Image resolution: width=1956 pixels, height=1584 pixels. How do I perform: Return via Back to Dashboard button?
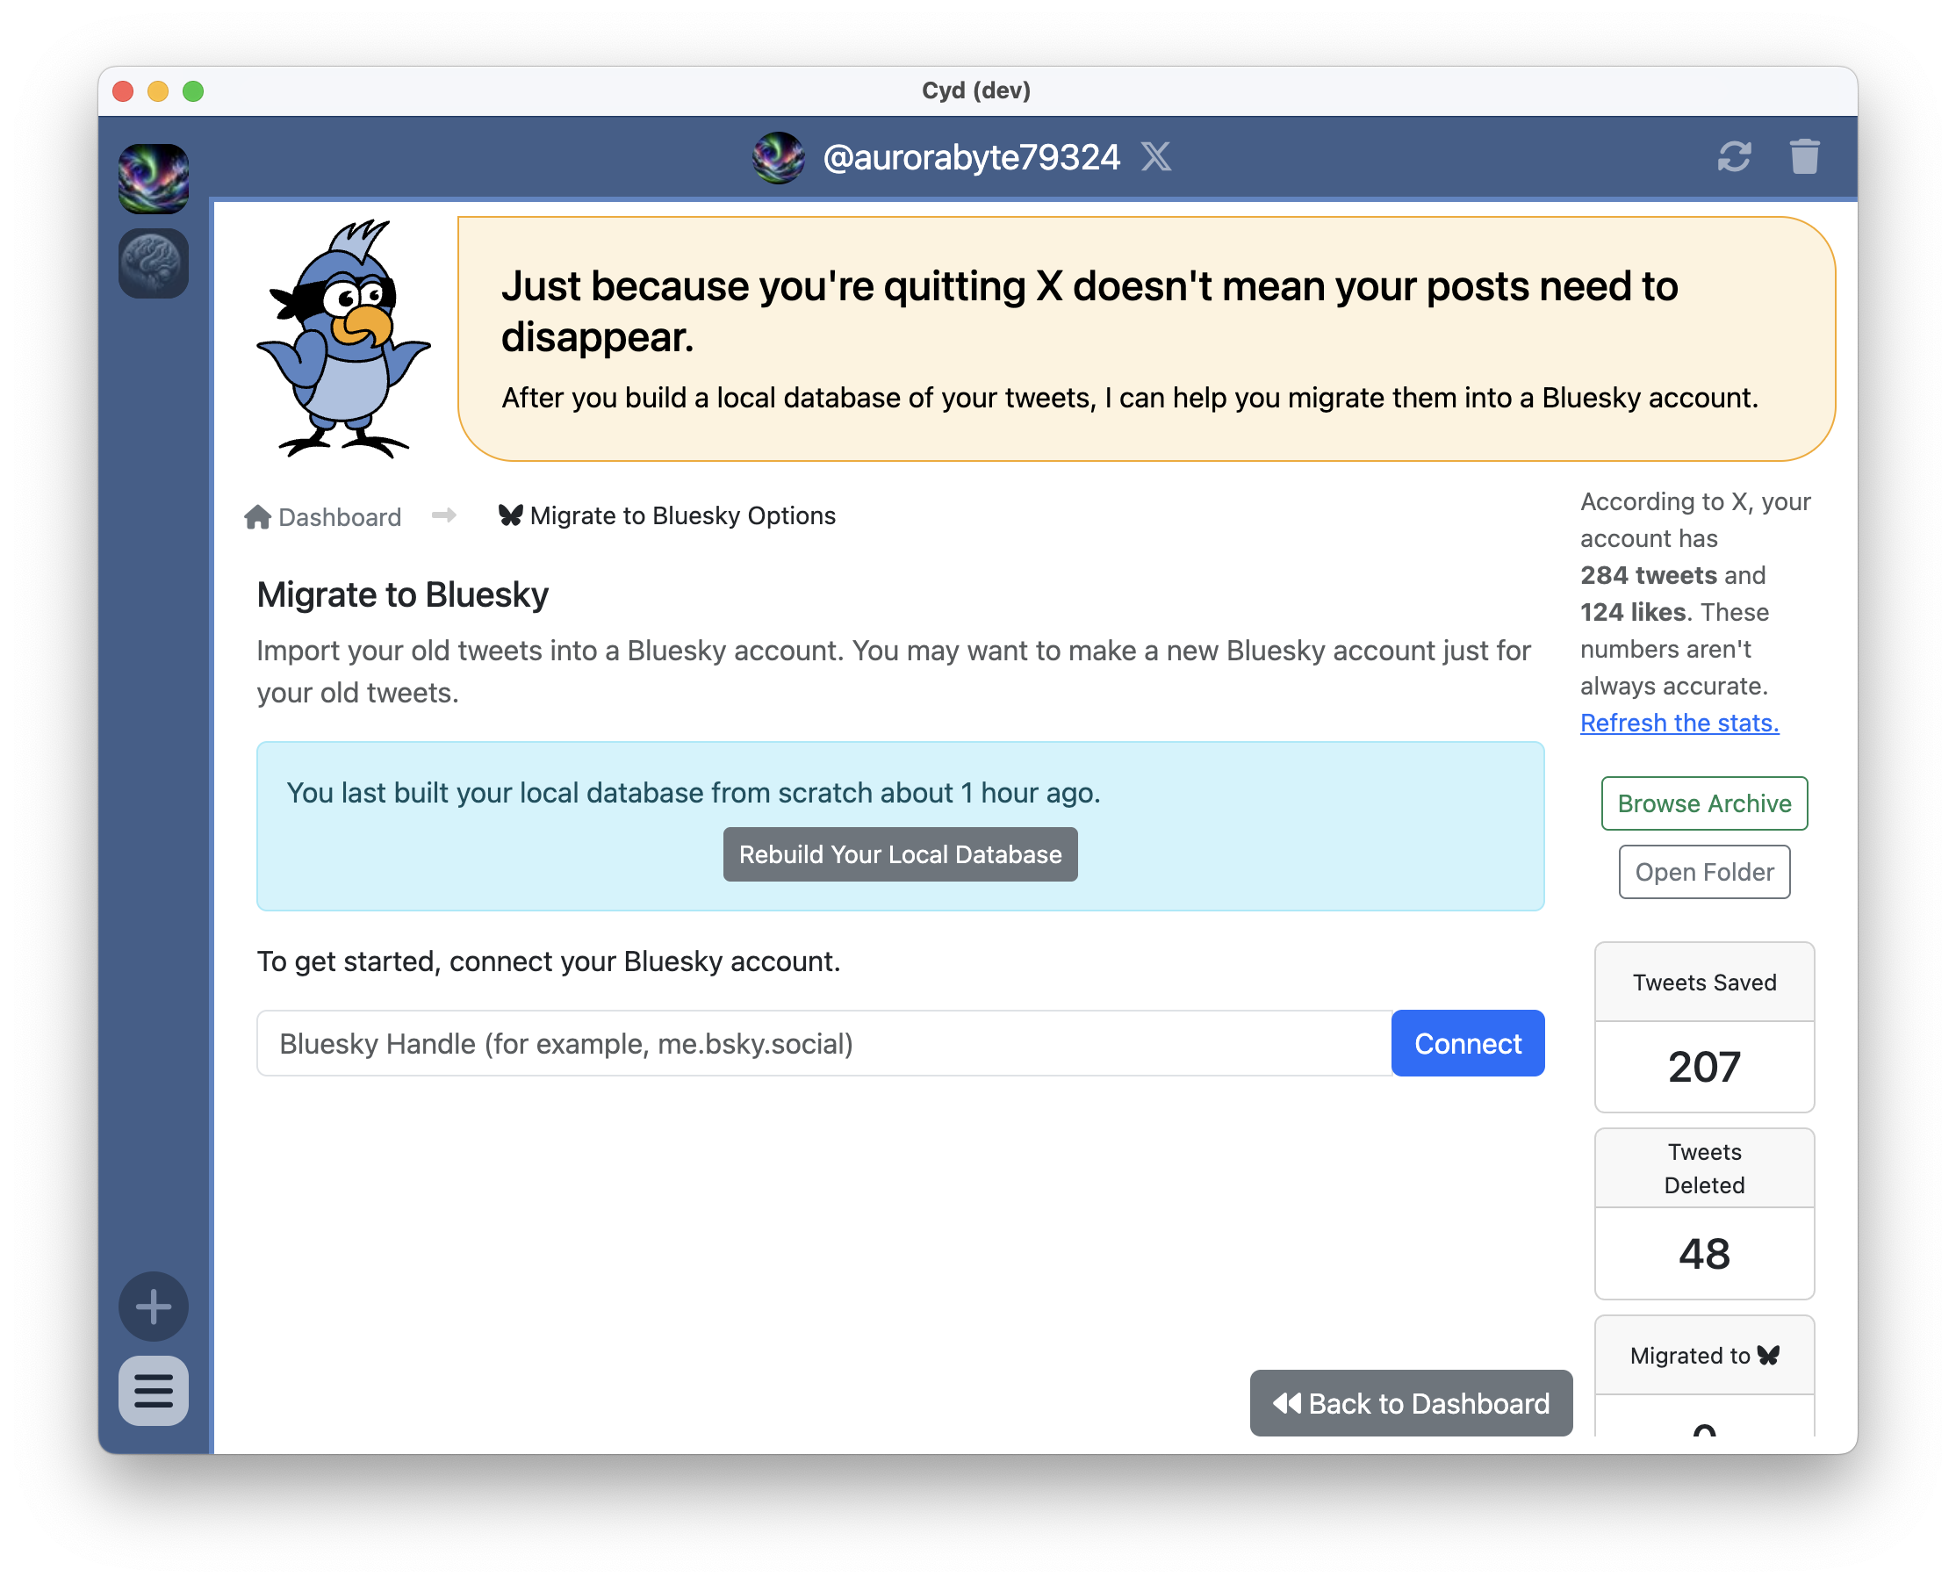pyautogui.click(x=1411, y=1402)
